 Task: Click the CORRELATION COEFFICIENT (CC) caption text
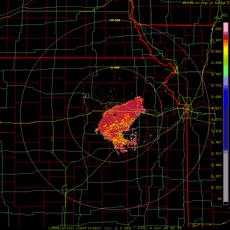(80, 228)
